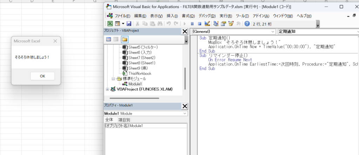Open the アドイン(A) menu
Image resolution: width=359 pixels, height=155 pixels.
pyautogui.click(x=261, y=16)
